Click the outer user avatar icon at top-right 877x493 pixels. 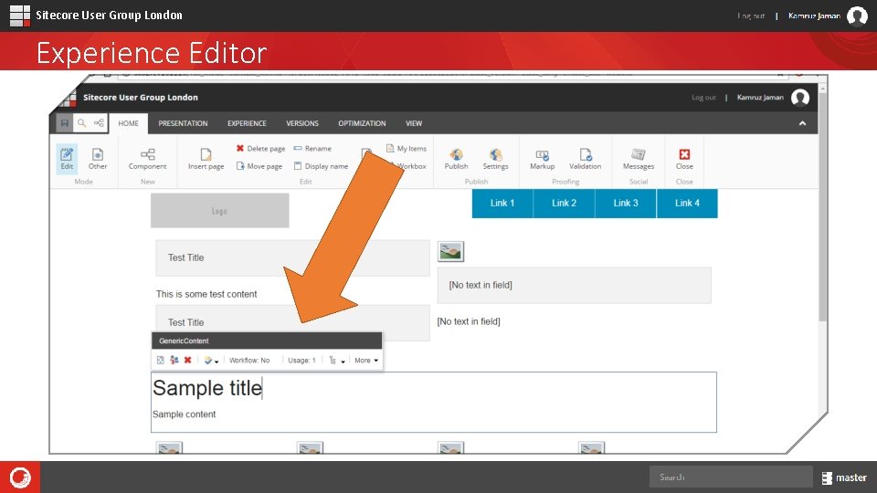pyautogui.click(x=857, y=16)
